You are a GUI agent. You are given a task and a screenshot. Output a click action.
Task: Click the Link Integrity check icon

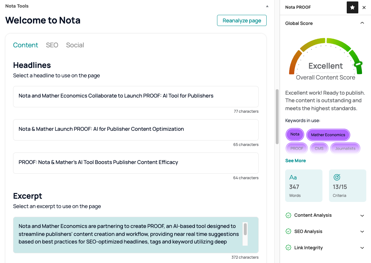pos(288,248)
